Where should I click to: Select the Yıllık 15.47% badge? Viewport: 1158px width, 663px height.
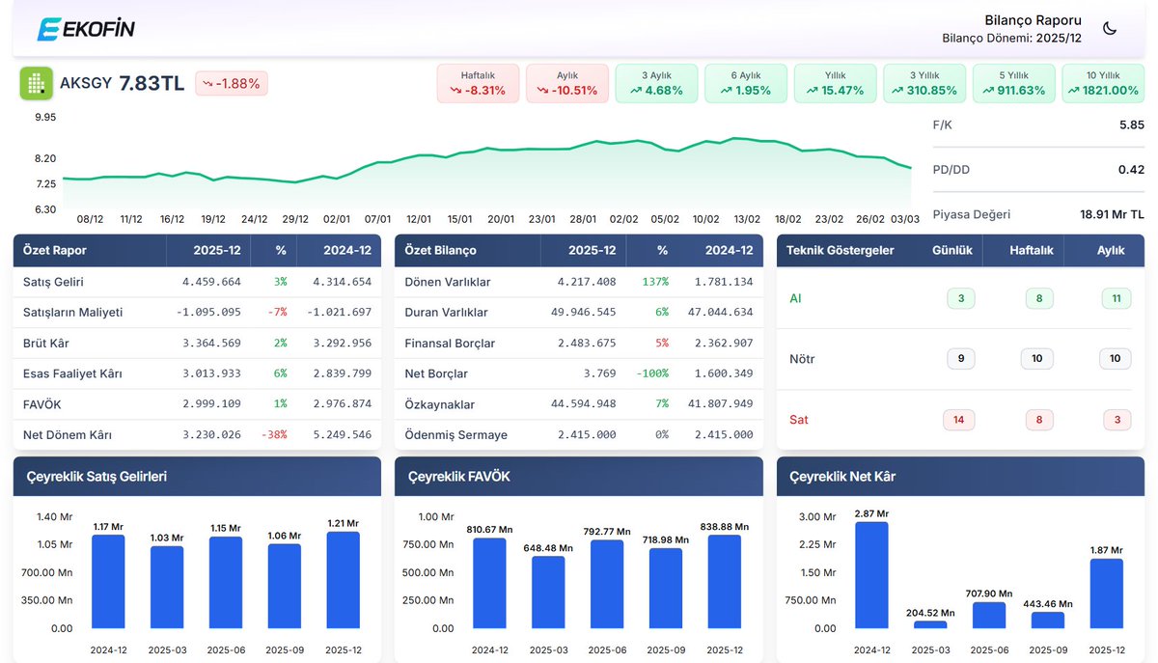(x=835, y=83)
